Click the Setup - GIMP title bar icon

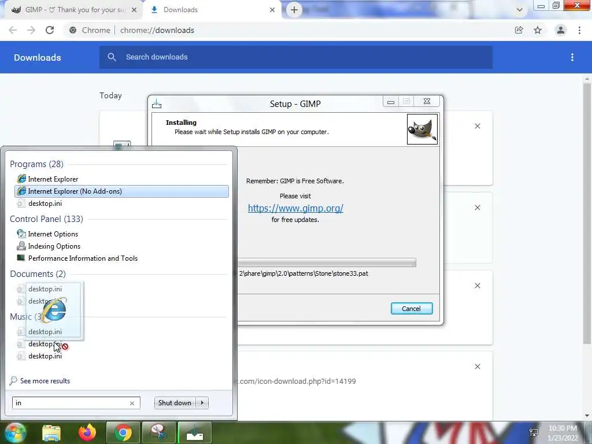[157, 103]
